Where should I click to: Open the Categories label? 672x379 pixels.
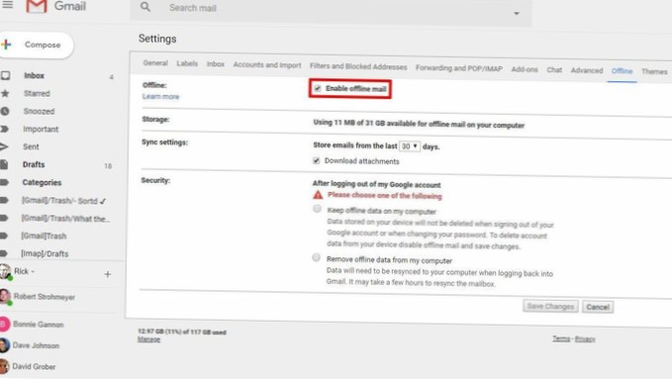point(42,183)
